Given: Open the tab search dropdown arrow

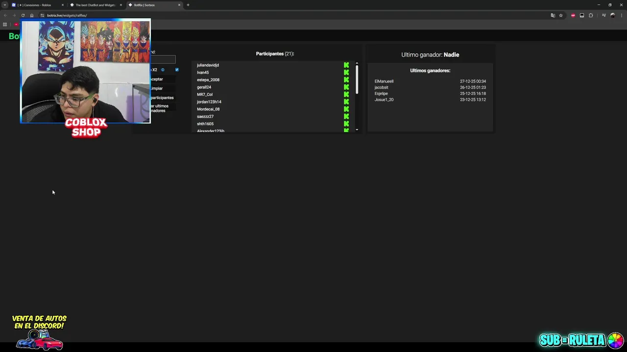Looking at the screenshot, I should 5,5.
